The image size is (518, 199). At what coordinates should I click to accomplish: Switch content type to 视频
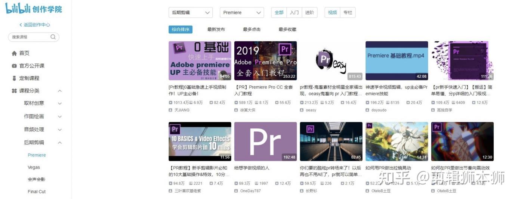(x=332, y=12)
